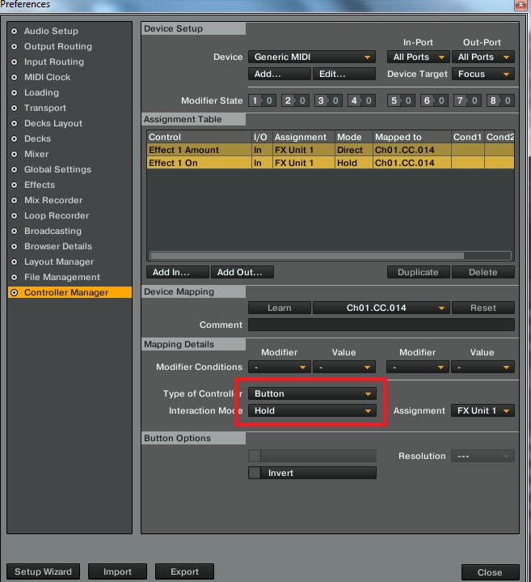Open the Device dropdown showing Generic MIDI
Screen dimensions: 531x582
[x=312, y=57]
